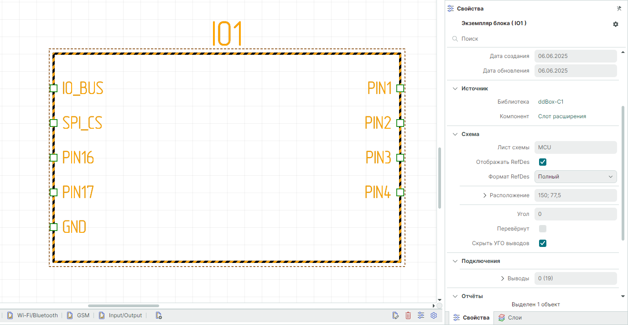The width and height of the screenshot is (628, 325).
Task: Click the Лист схемы field with MCU
Action: point(576,147)
